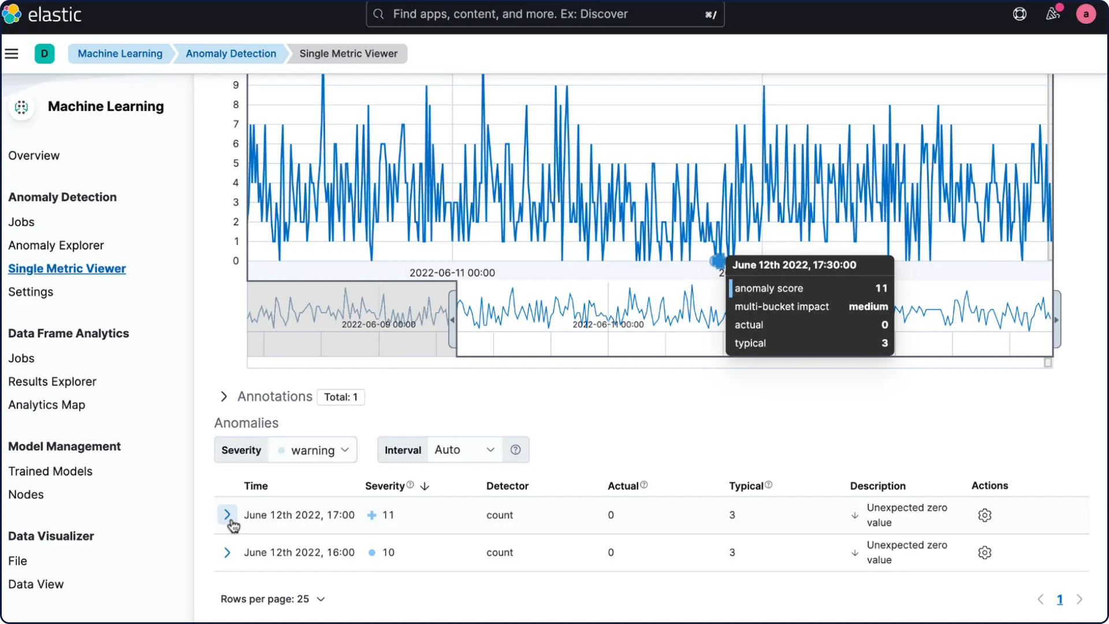1109x624 pixels.
Task: Click the green D space selector
Action: [x=44, y=54]
